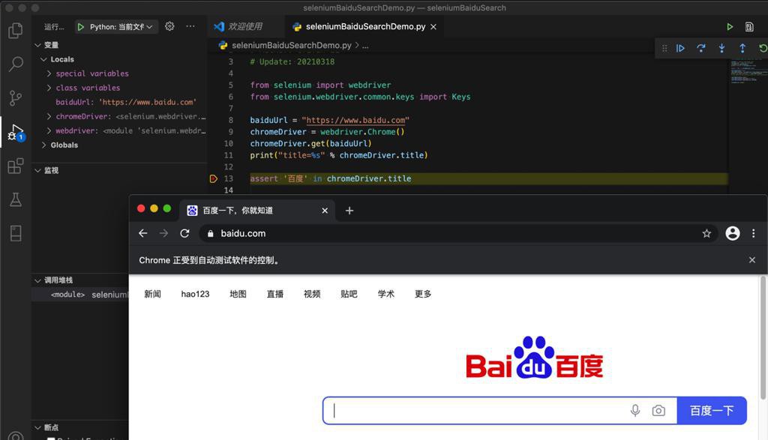Screen dimensions: 768x440
Task: Dismiss the Chrome automation infobar
Action: (x=752, y=260)
